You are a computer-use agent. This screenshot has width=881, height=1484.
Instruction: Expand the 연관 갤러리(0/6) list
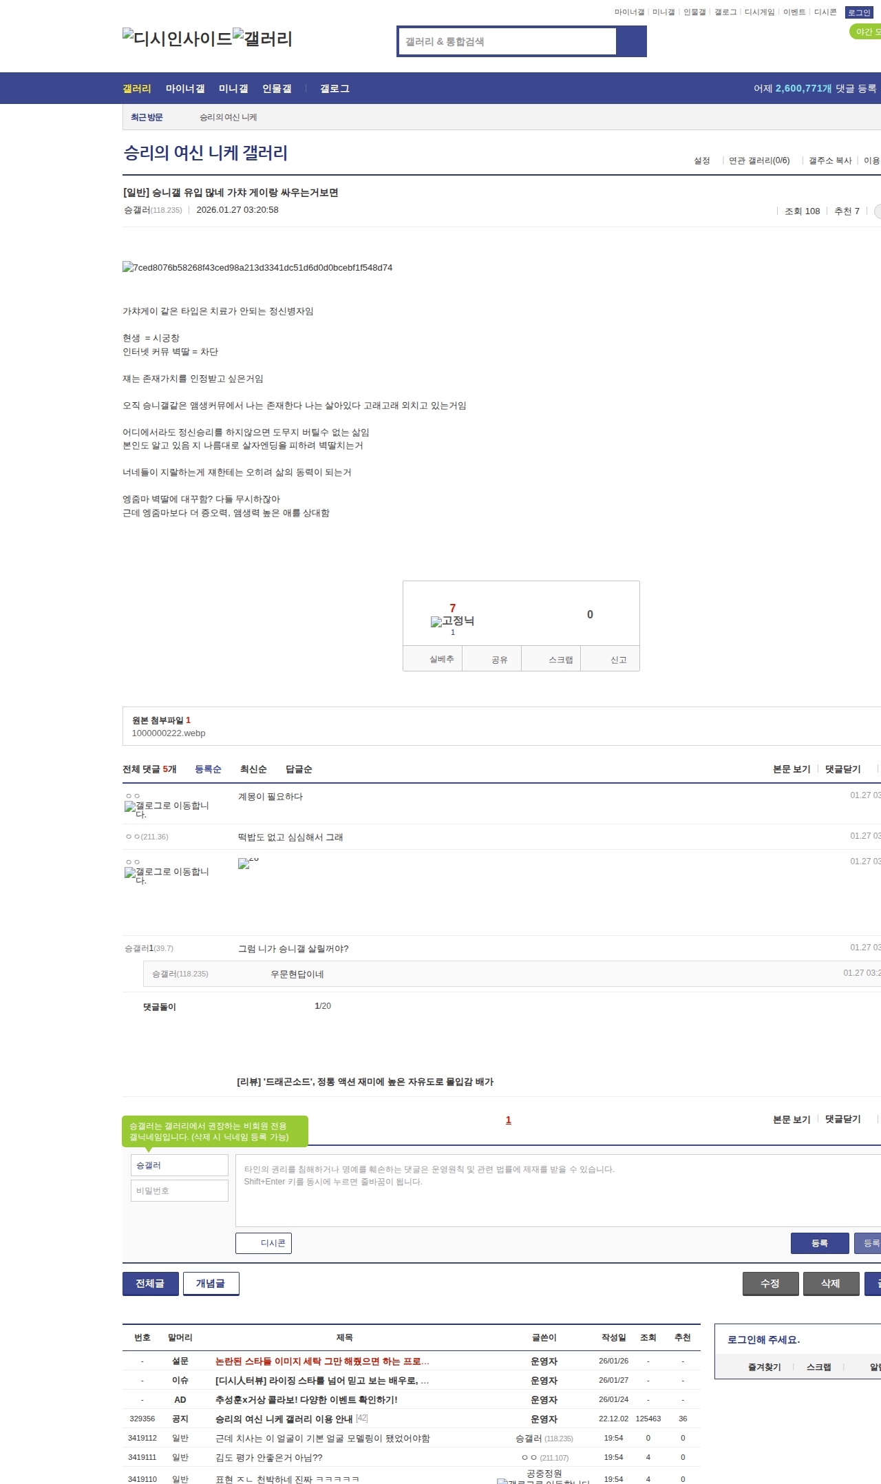pyautogui.click(x=758, y=160)
